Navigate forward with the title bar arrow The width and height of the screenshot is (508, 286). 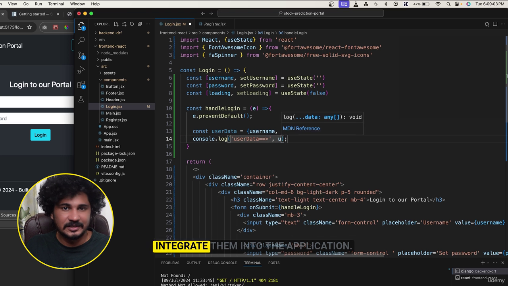coord(211,13)
